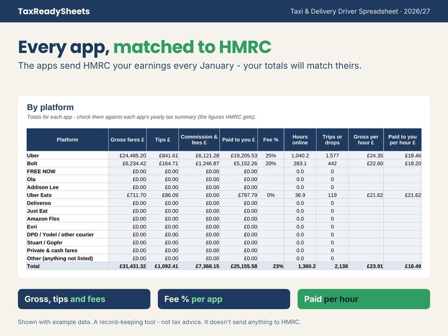Viewport: 448px width, 336px height.
Task: Click the Bolt fee cell 20%
Action: (271, 163)
